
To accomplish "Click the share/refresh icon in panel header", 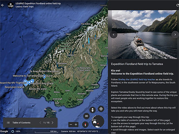I will pyautogui.click(x=178, y=5).
